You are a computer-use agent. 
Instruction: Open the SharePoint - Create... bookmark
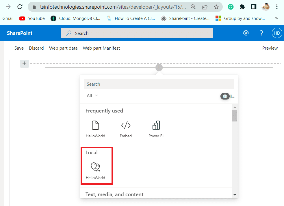click(185, 18)
